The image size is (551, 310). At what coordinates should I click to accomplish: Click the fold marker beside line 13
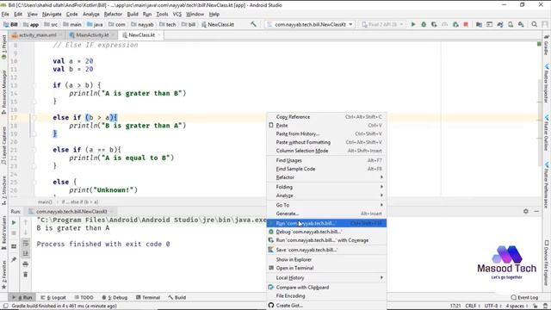point(34,85)
